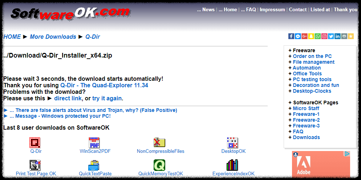
Task: Go to the Freeware-3 page
Action: (x=306, y=126)
